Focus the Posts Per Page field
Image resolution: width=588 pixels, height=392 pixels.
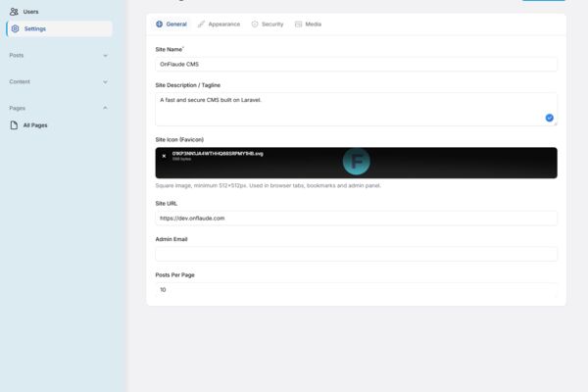(x=357, y=290)
